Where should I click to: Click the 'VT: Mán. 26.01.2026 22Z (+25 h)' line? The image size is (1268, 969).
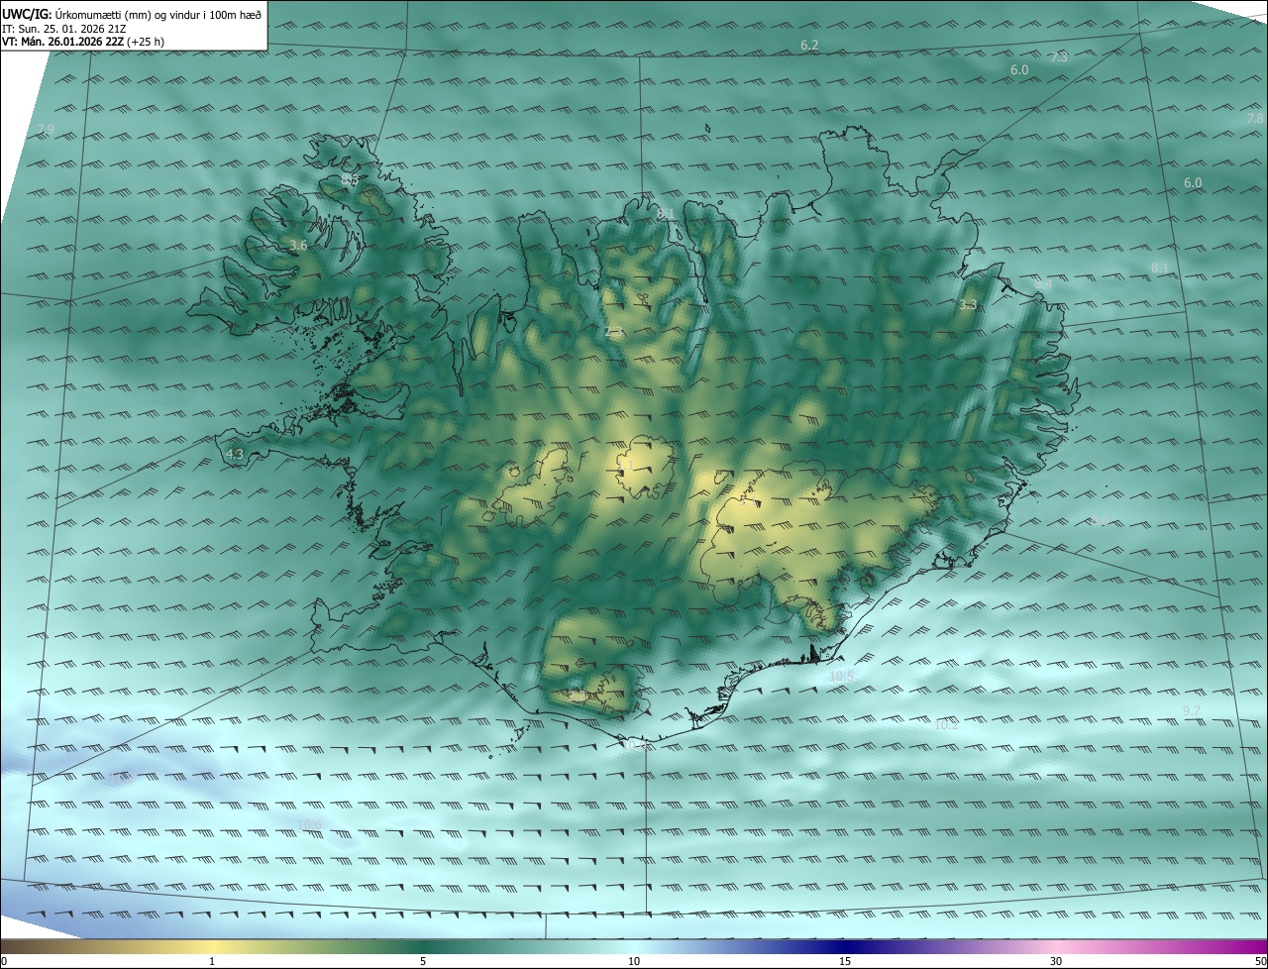[83, 42]
